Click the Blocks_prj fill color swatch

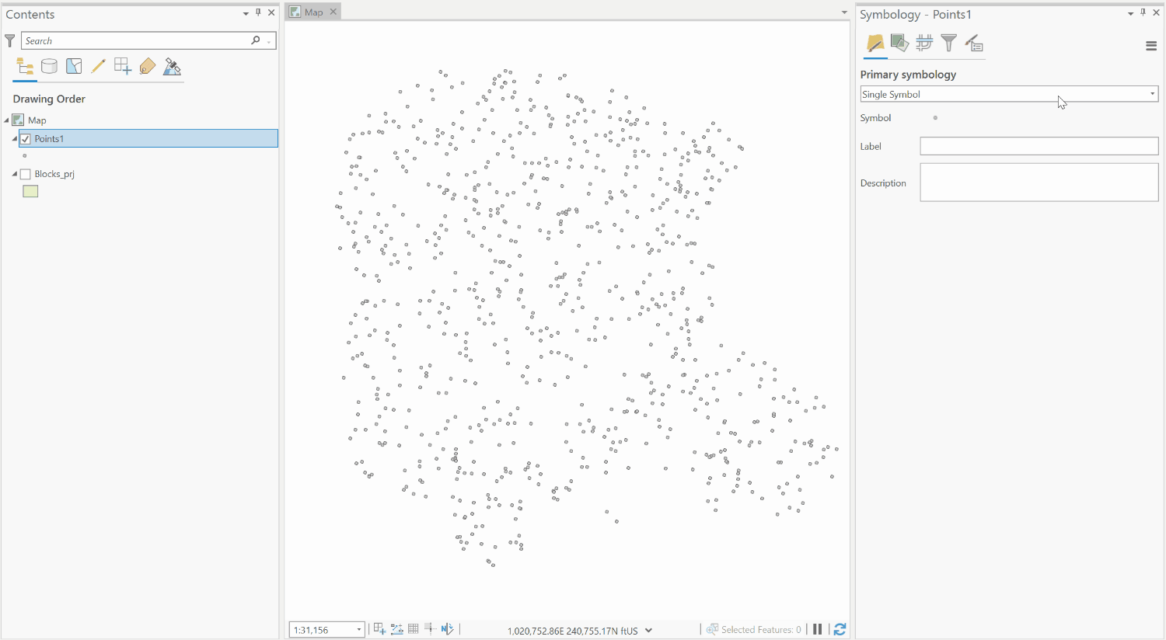[x=30, y=191]
